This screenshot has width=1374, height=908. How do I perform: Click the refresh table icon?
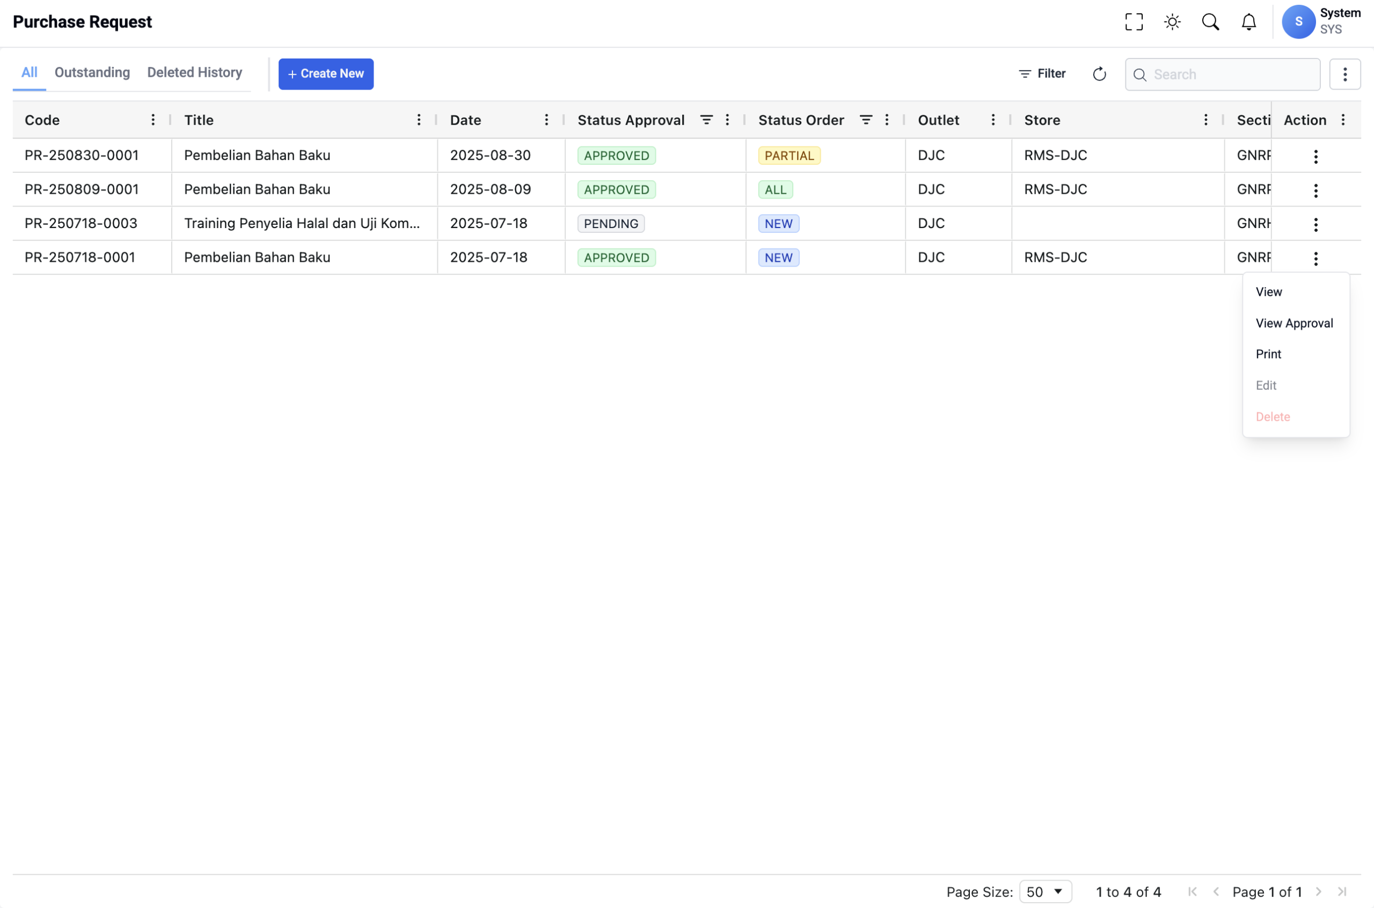[1099, 74]
